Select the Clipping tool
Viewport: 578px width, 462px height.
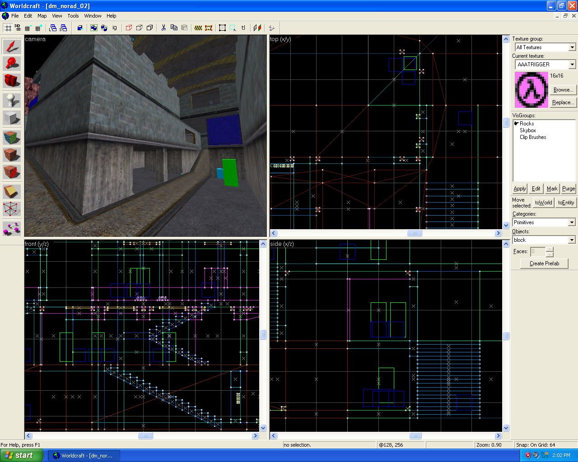click(x=12, y=191)
